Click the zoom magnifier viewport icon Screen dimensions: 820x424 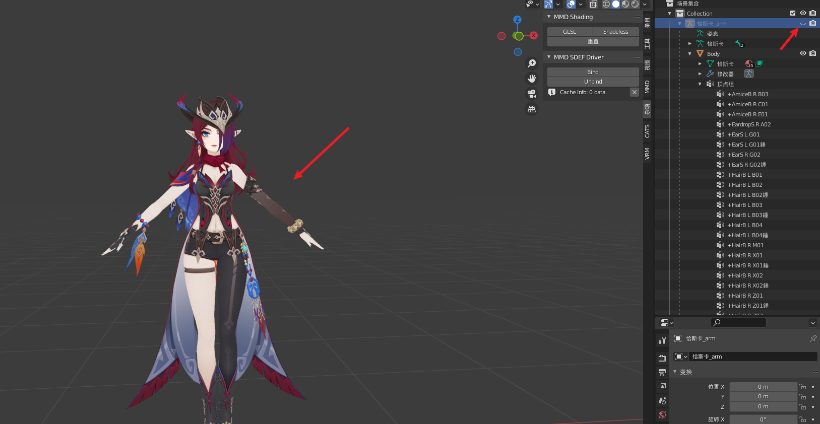[532, 63]
